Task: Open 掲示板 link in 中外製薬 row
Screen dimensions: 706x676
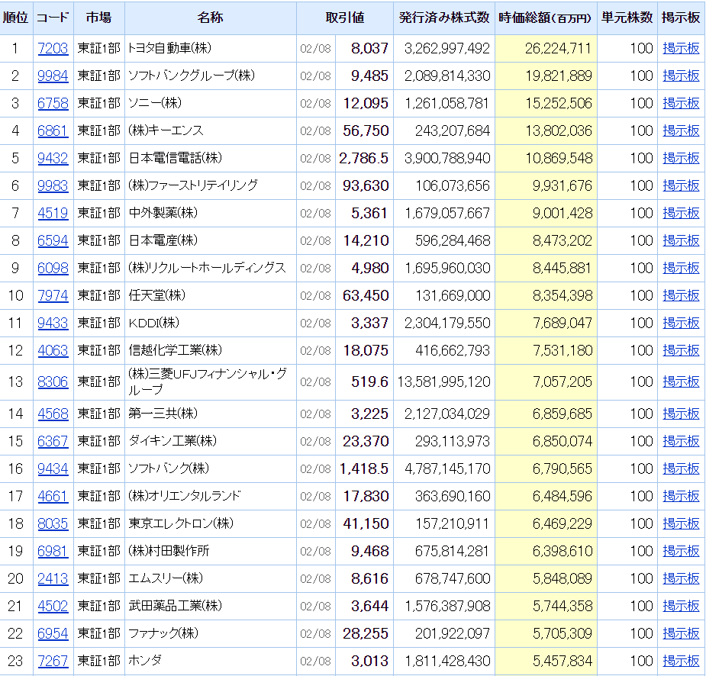Action: pos(681,213)
